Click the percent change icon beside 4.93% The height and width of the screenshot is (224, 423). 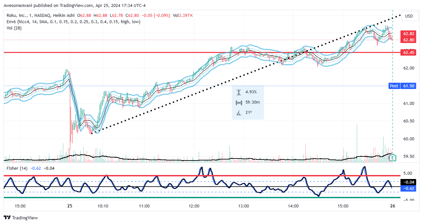click(239, 92)
